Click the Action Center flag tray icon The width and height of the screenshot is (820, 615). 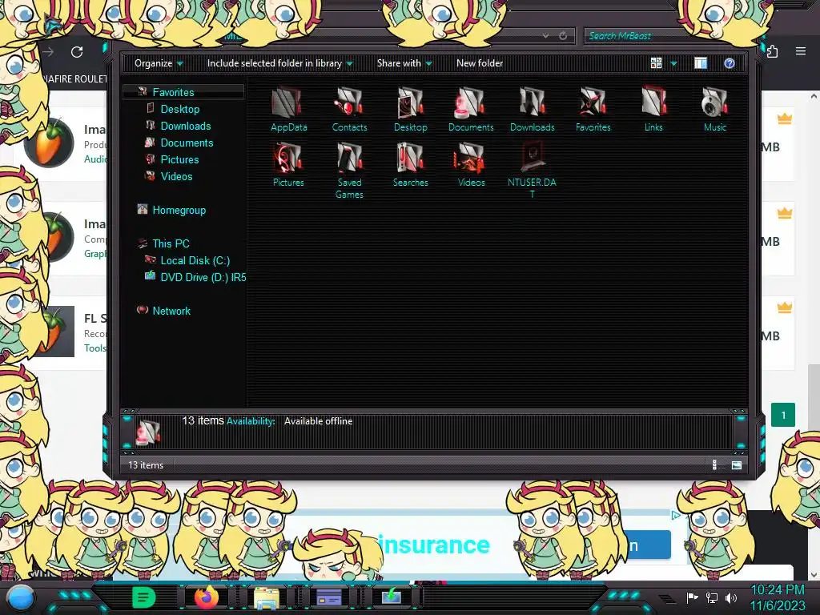point(693,597)
